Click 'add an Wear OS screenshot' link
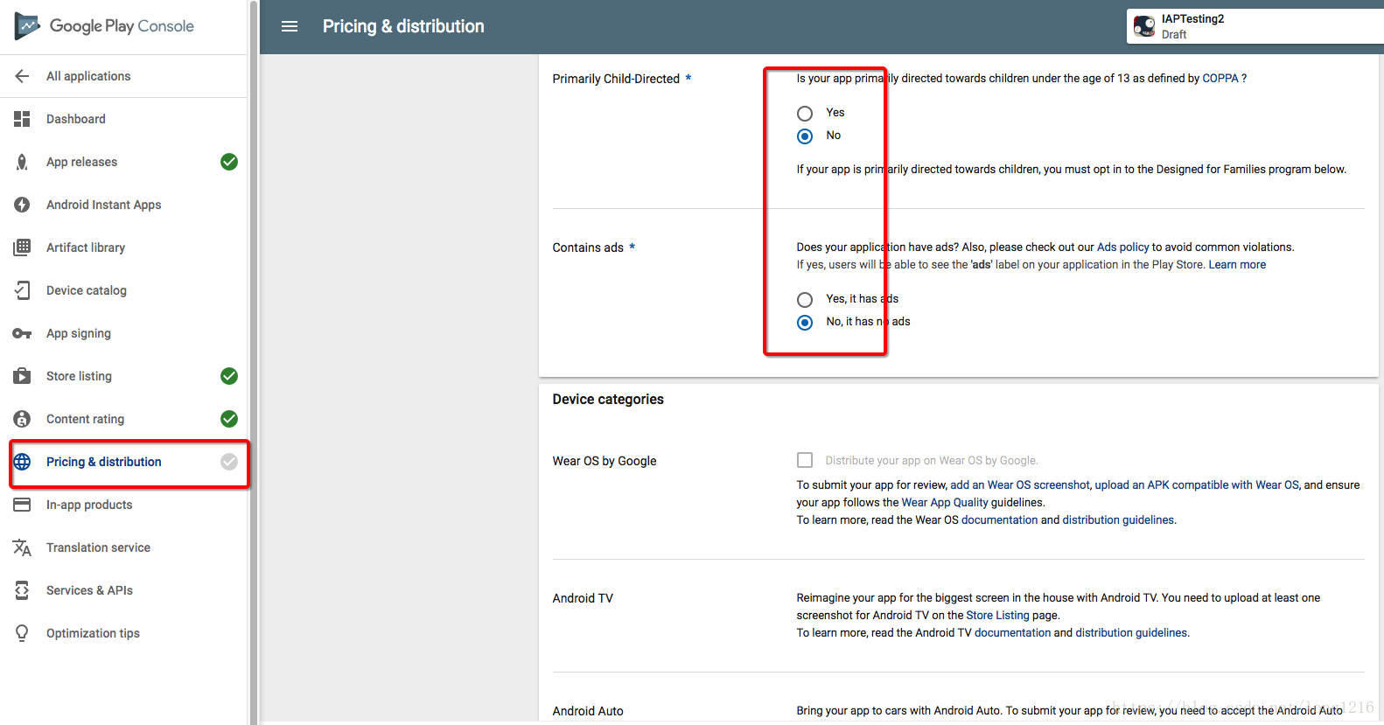Screen dimensions: 1384x725 pyautogui.click(x=1020, y=485)
